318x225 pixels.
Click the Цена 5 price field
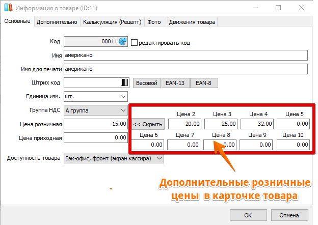293,124
